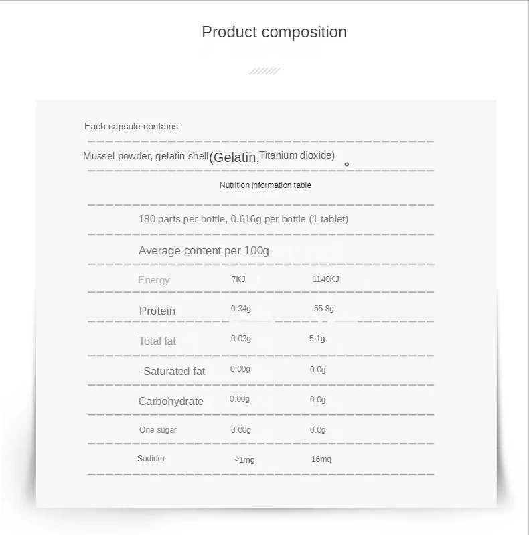Click the Carbohydrate row label
The width and height of the screenshot is (529, 535).
(171, 401)
